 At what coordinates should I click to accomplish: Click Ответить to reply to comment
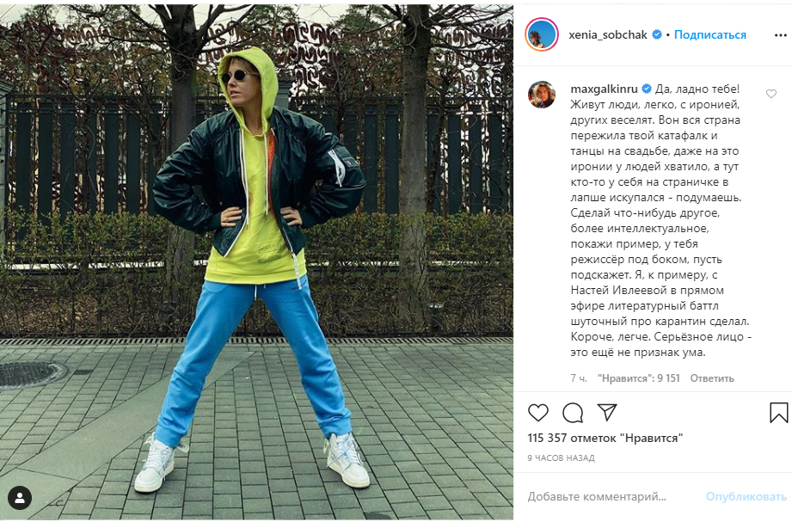pos(712,378)
